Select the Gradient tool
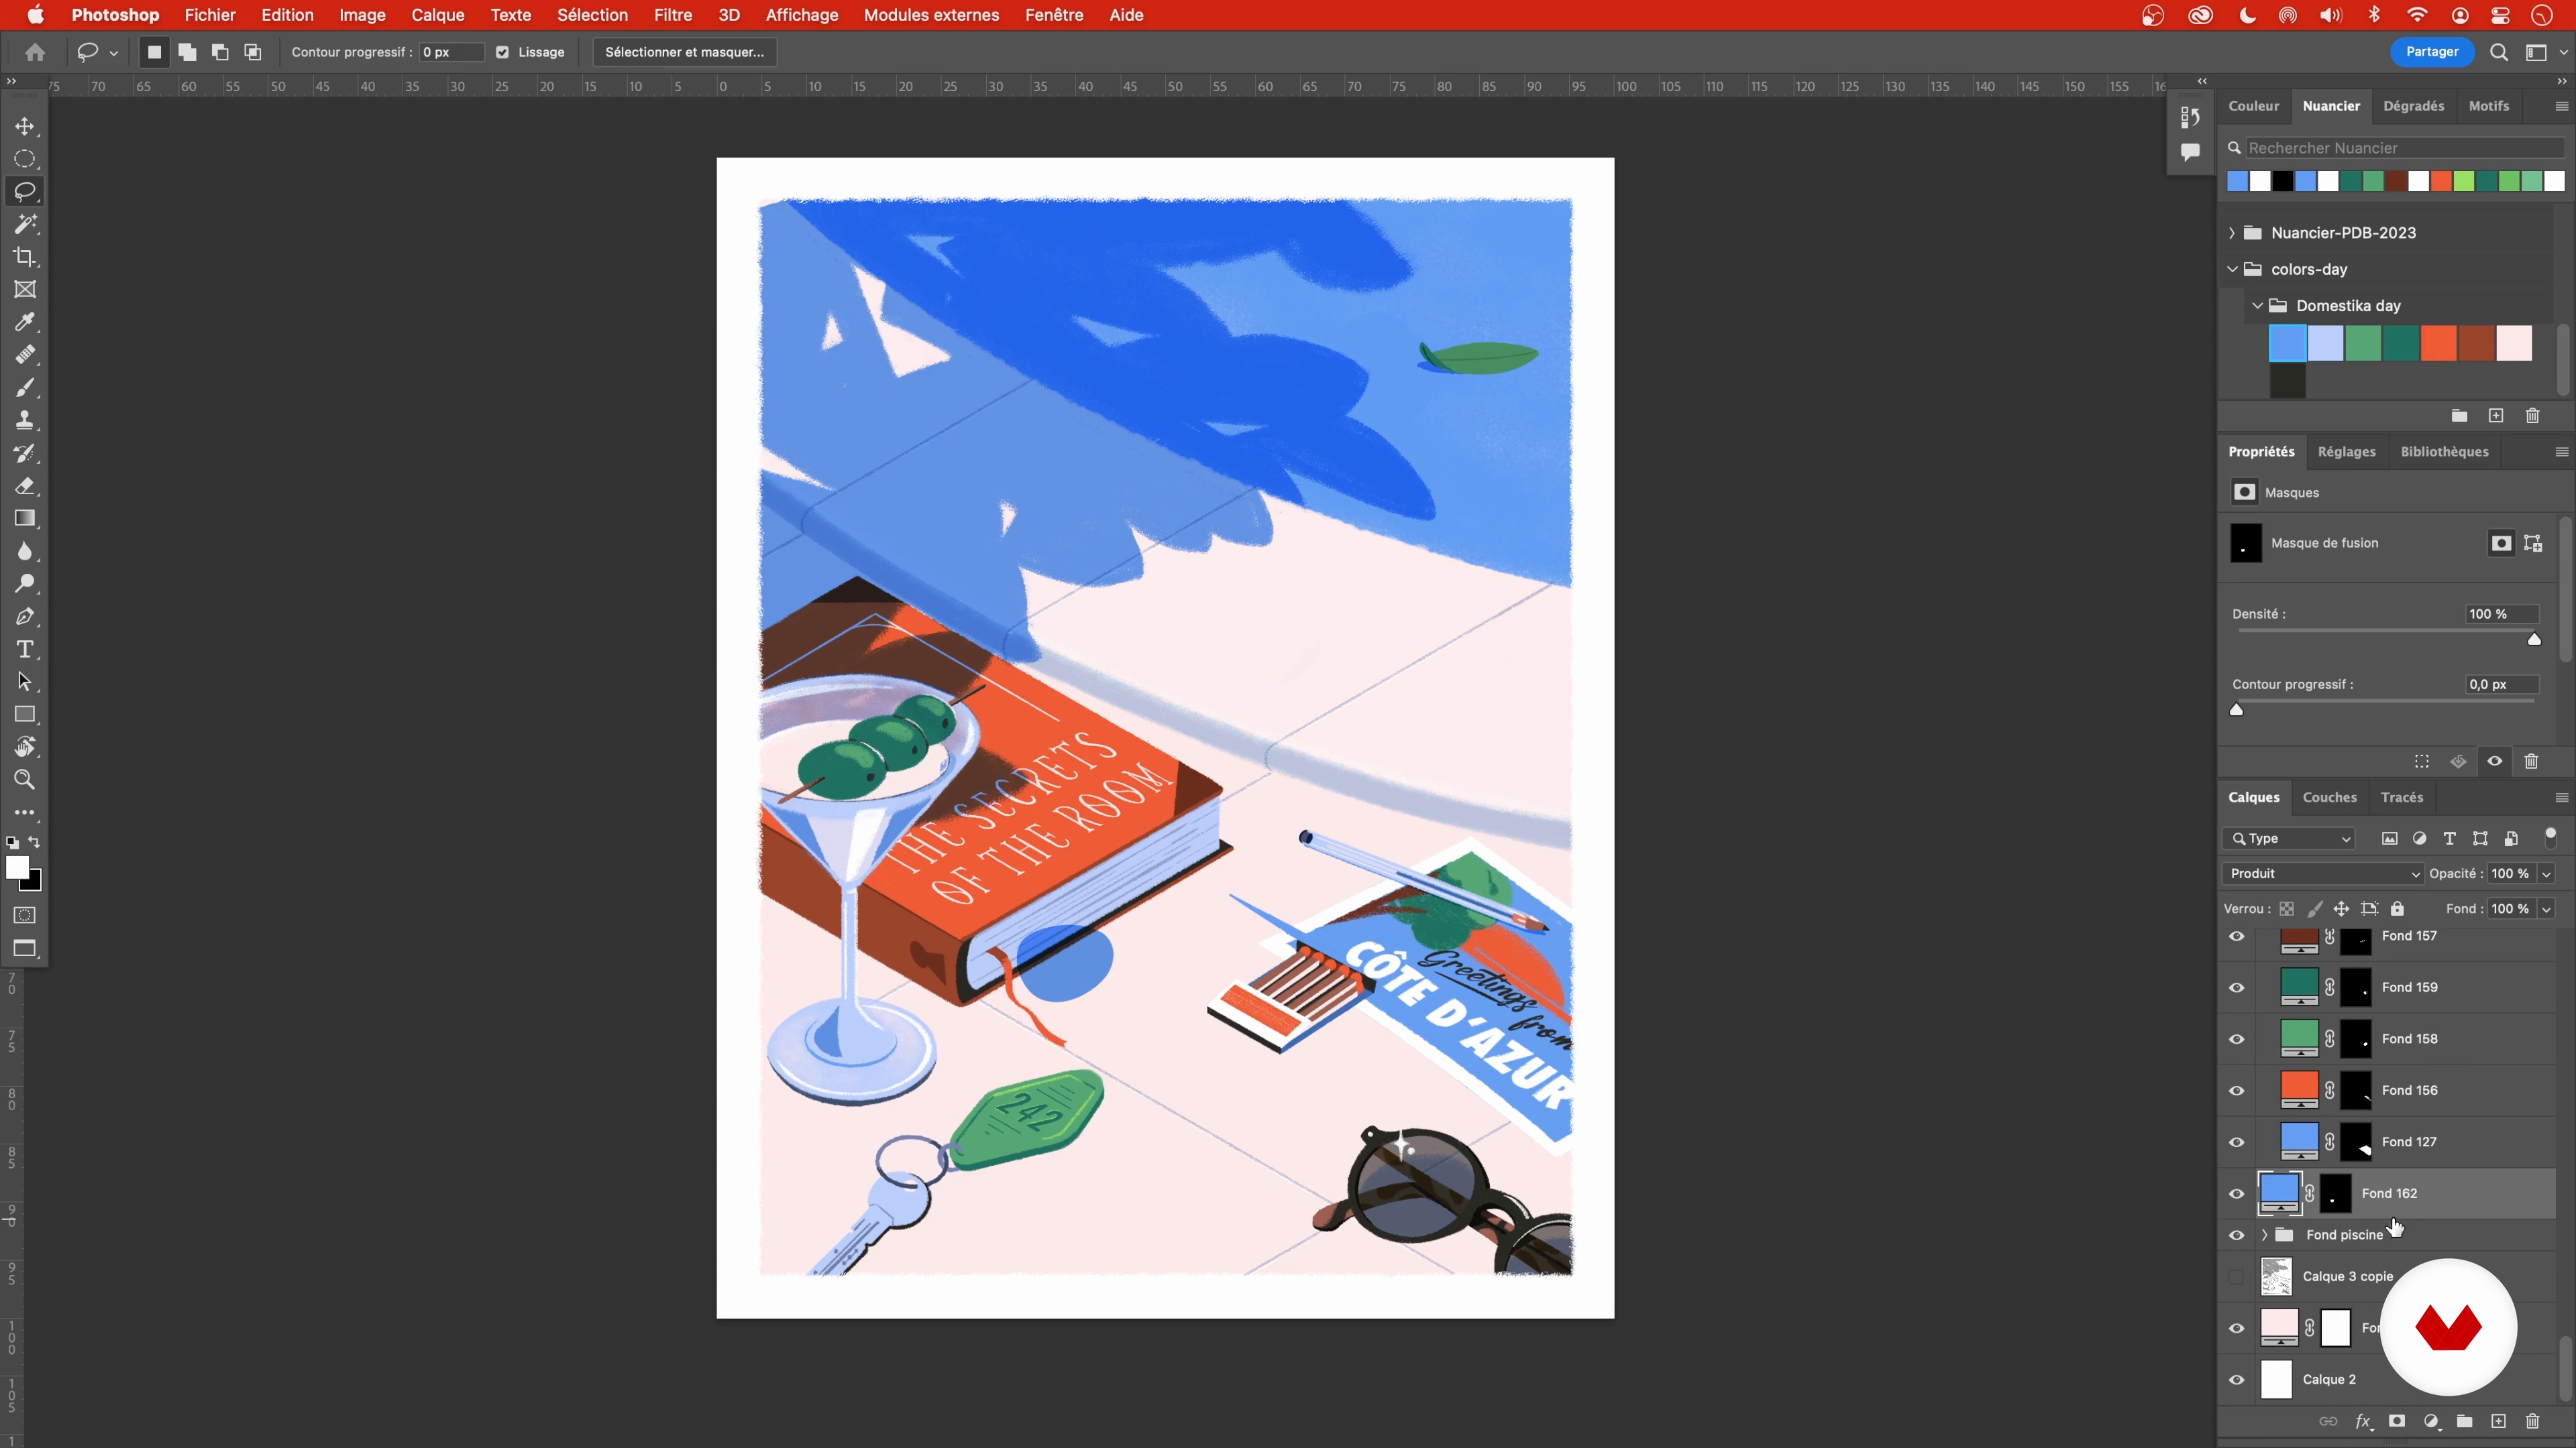This screenshot has height=1448, width=2576. pyautogui.click(x=25, y=519)
